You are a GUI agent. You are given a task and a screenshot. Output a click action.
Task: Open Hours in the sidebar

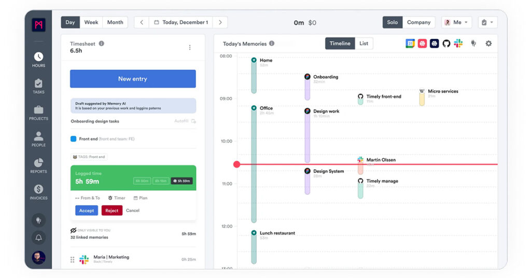click(38, 59)
